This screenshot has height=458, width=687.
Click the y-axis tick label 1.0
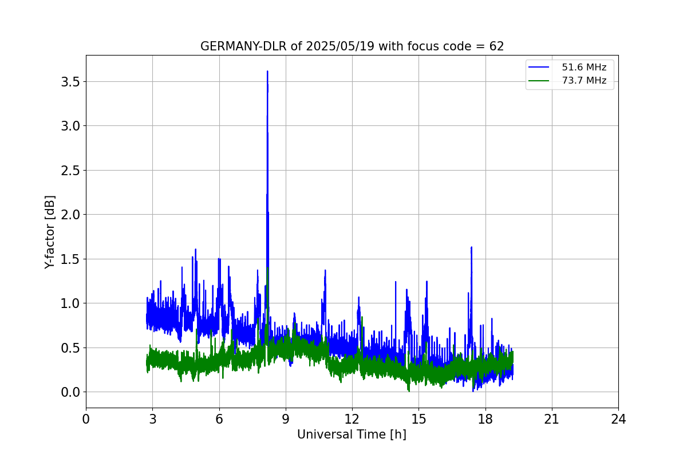pos(70,303)
